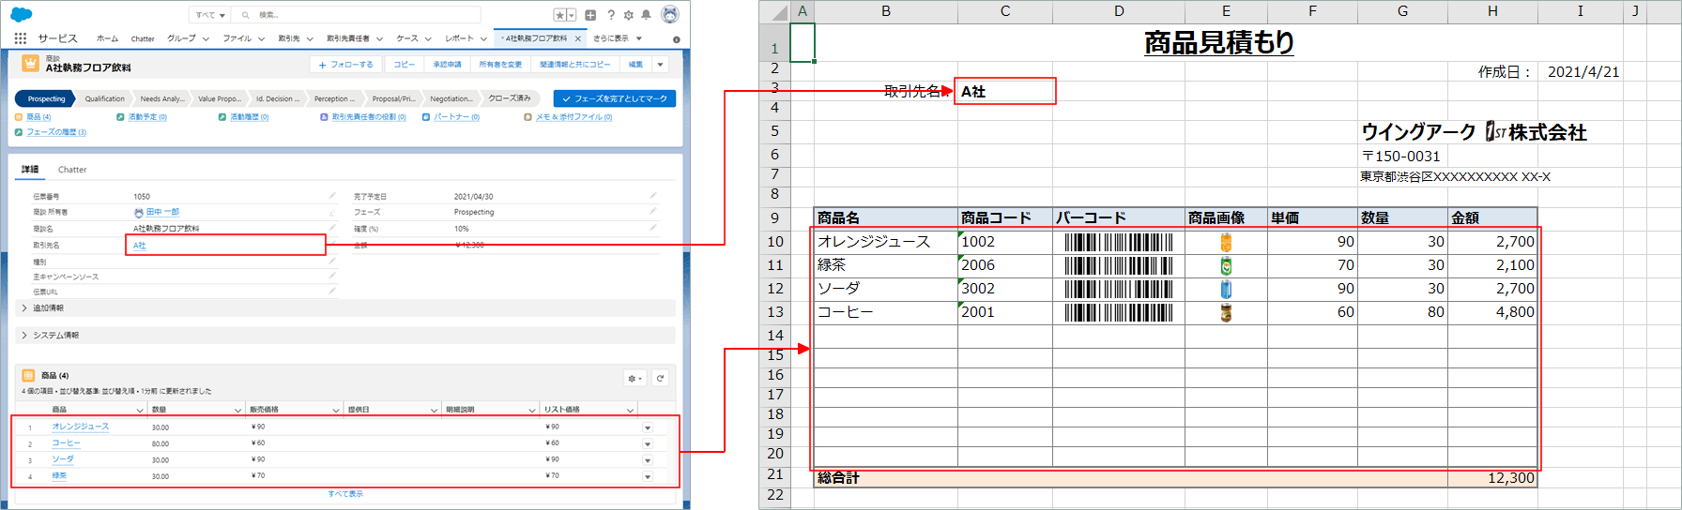Switch to the 詳細 tab
The image size is (1682, 510).
click(x=30, y=170)
